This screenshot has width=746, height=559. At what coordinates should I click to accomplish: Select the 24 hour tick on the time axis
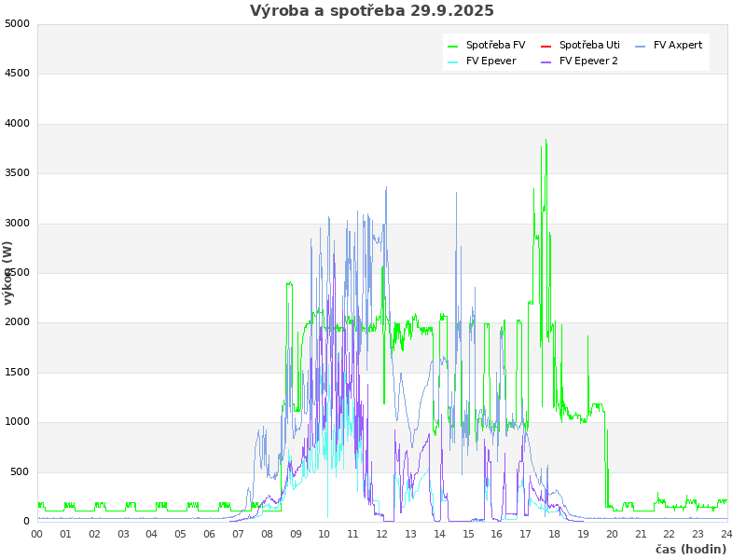point(726,534)
